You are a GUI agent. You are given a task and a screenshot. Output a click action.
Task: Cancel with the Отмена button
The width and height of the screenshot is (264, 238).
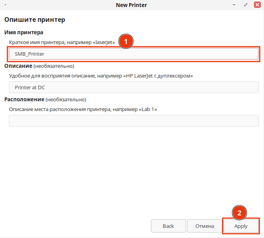click(204, 226)
